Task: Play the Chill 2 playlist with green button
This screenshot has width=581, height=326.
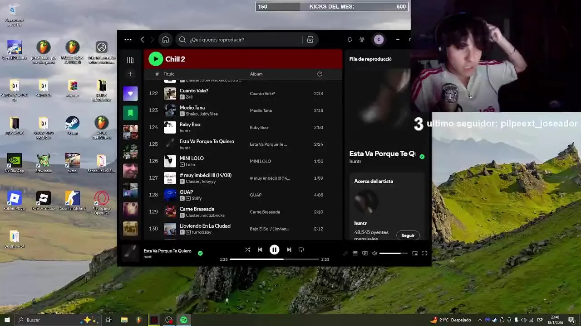Action: [156, 59]
